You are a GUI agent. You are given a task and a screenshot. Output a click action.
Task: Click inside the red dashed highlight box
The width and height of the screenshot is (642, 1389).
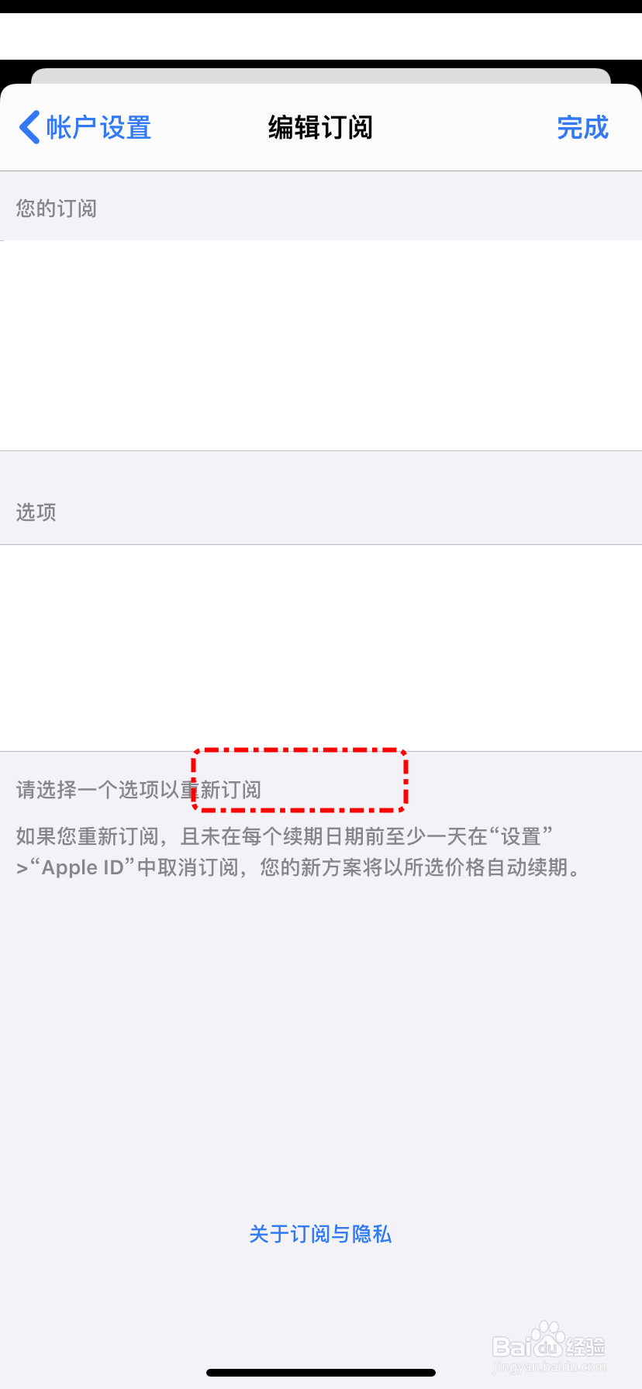299,780
